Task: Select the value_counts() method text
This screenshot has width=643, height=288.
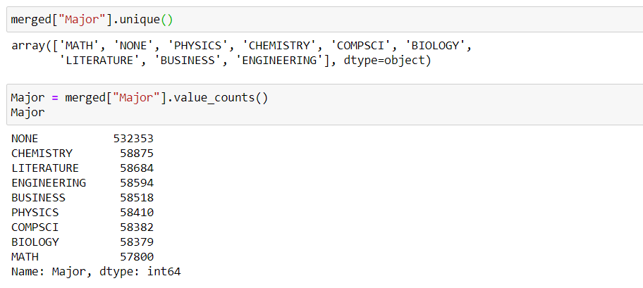Action: tap(221, 98)
